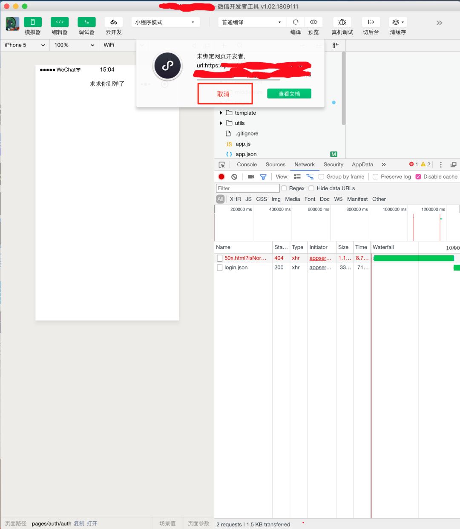
Task: Toggle the network filter funnel icon
Action: point(263,177)
